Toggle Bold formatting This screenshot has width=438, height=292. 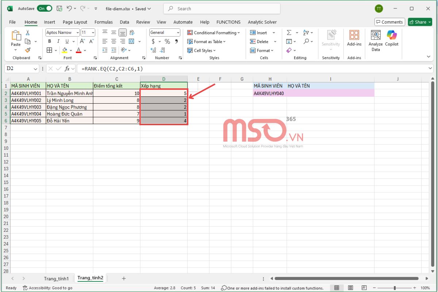tap(50, 41)
